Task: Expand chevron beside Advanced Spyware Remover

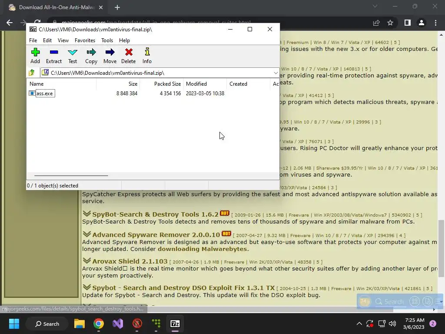Action: (86, 234)
